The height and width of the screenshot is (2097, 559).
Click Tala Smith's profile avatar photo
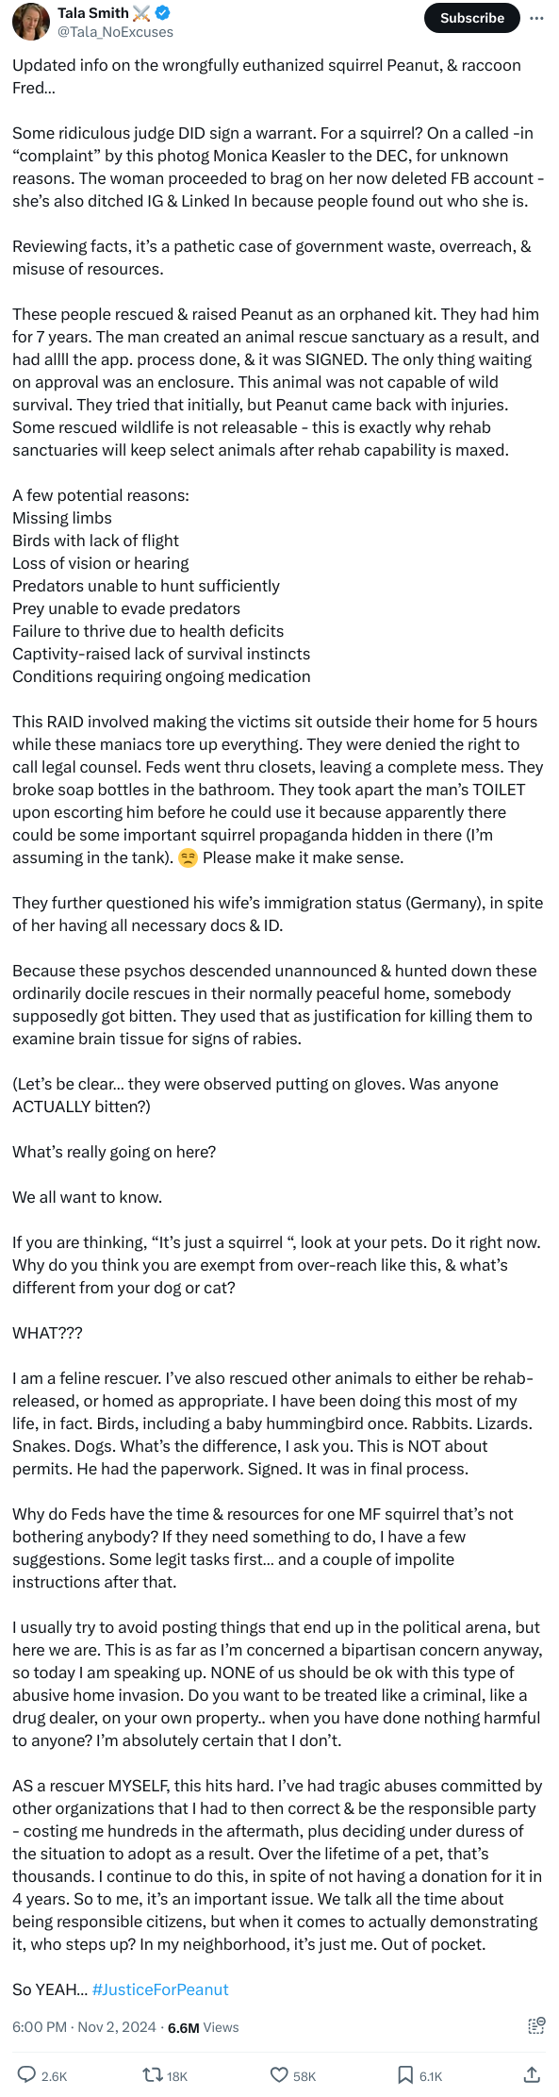click(x=30, y=22)
